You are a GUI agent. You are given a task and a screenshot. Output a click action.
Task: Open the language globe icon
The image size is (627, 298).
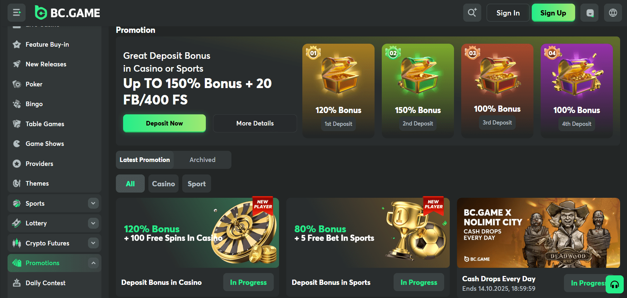pos(613,13)
